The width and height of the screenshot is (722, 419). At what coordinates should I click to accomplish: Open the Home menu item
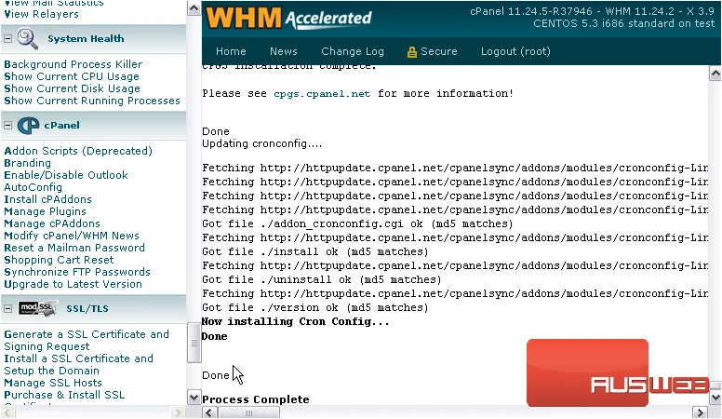point(231,51)
